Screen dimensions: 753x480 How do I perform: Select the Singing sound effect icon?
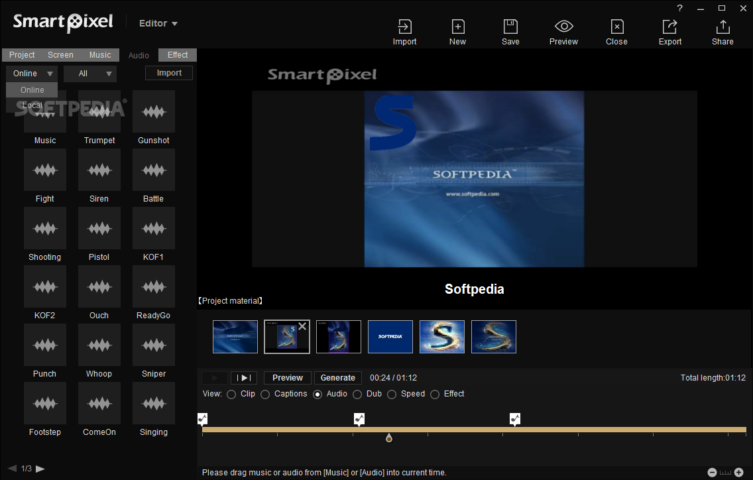154,403
